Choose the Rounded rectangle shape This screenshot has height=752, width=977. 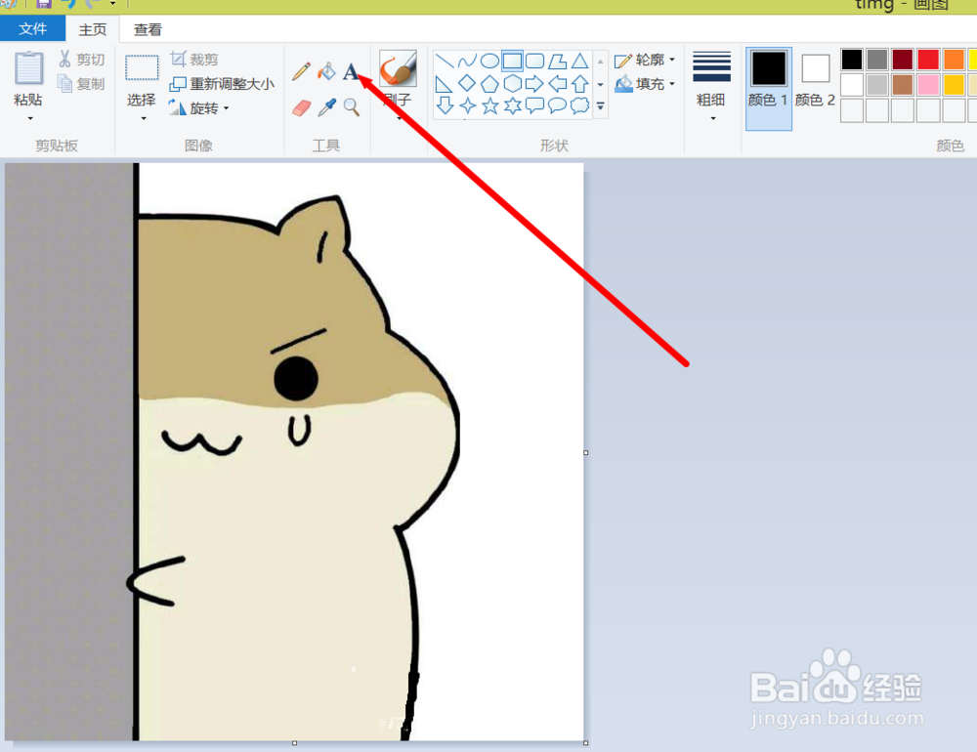(534, 62)
